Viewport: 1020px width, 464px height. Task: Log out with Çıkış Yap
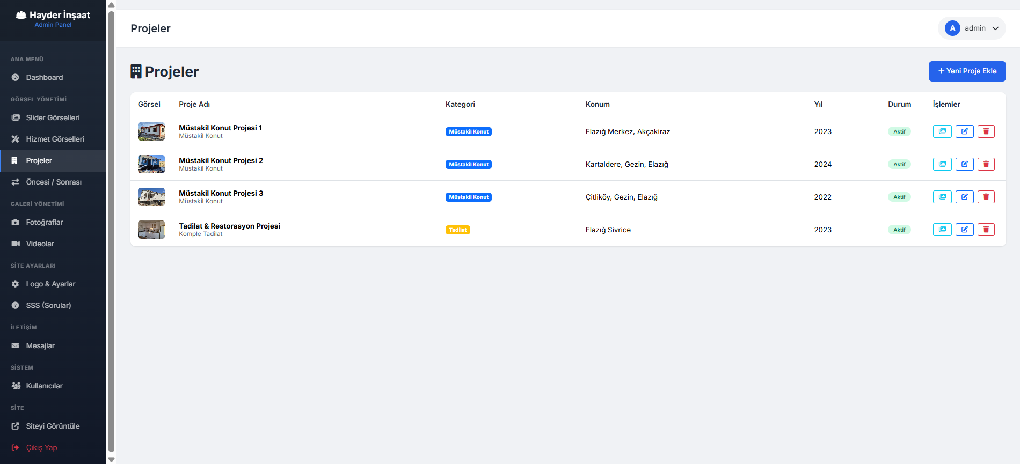(x=53, y=448)
